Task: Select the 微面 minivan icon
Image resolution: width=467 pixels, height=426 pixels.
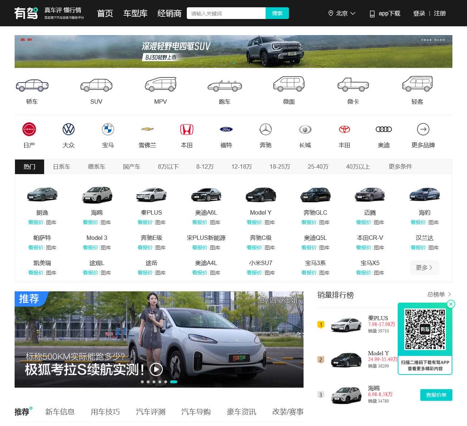Action: coord(289,84)
